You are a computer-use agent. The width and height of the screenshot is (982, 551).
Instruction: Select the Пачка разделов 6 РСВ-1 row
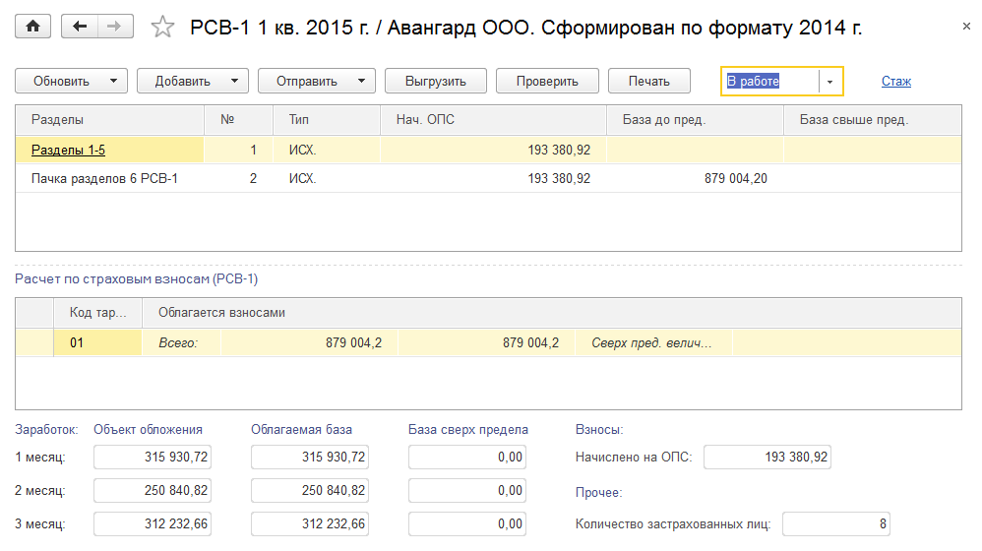pos(104,178)
